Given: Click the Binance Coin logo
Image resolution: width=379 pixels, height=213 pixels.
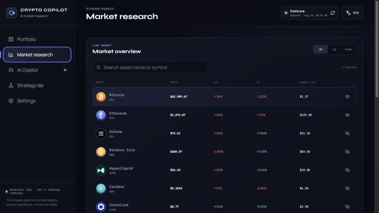Looking at the screenshot, I should [x=101, y=152].
